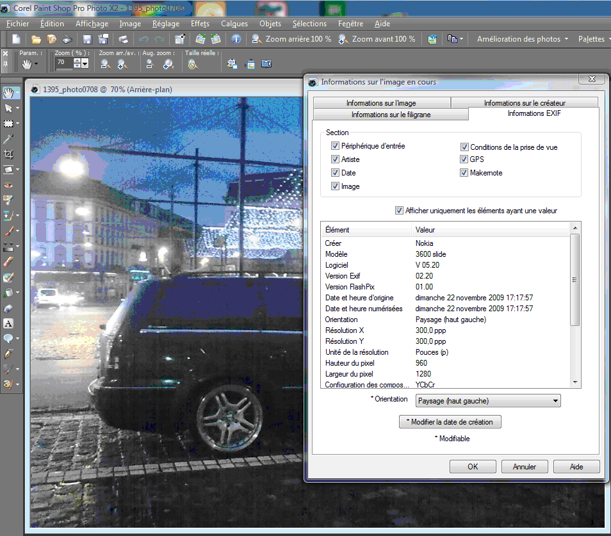Viewport: 611px width, 536px height.
Task: Select the Text tool
Action: pyautogui.click(x=8, y=323)
